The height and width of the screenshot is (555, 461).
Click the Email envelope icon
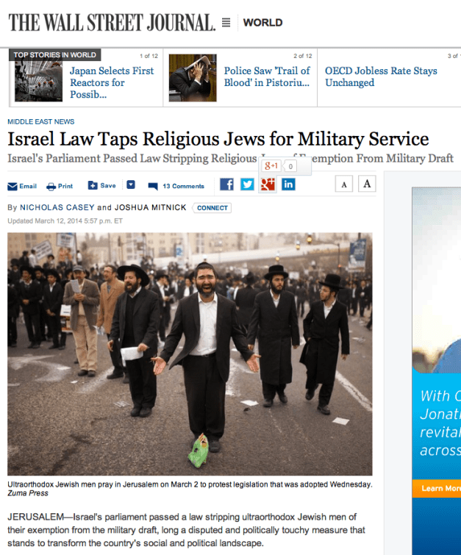coord(12,186)
